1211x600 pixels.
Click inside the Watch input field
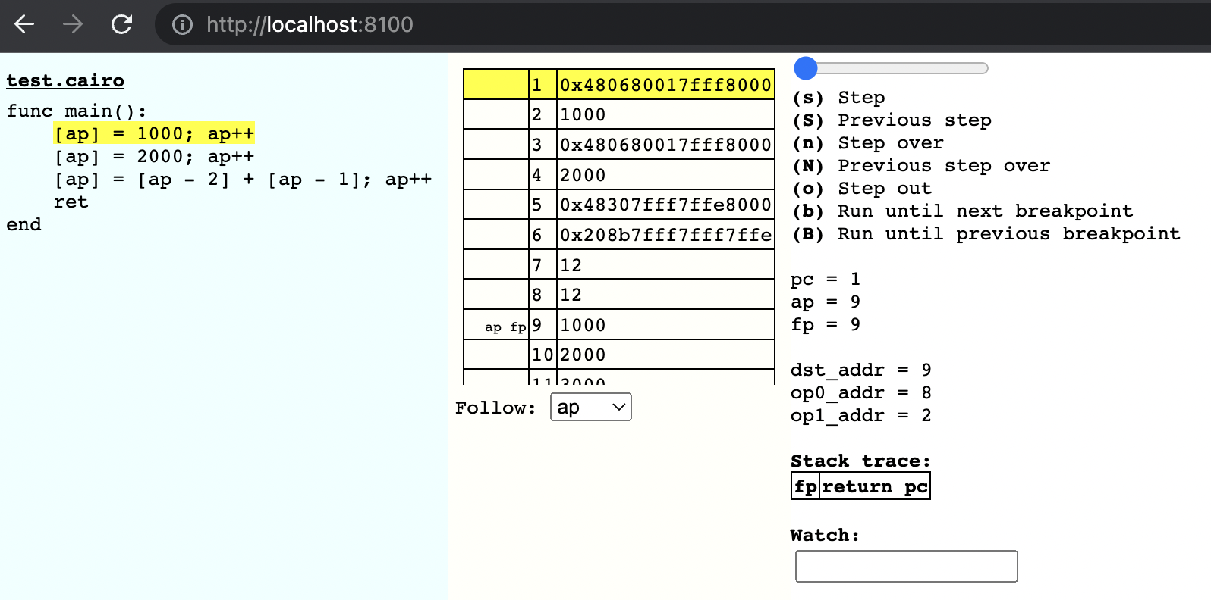[907, 567]
